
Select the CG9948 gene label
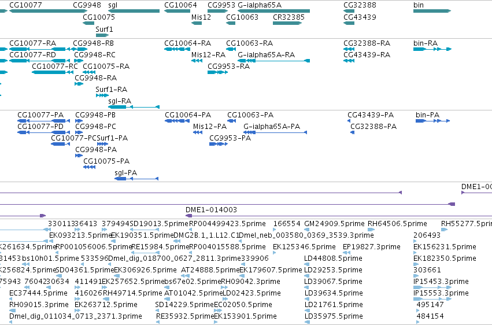(x=87, y=5)
